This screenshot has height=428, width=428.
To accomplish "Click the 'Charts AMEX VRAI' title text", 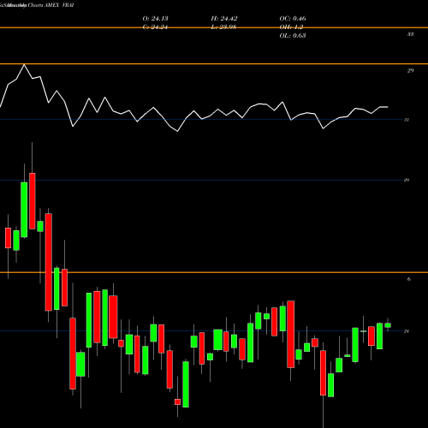I will 51,5.
